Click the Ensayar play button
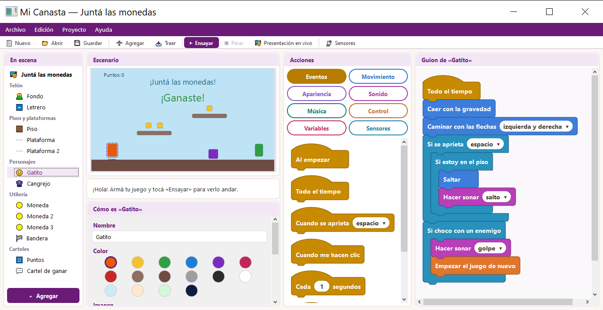 click(x=201, y=43)
